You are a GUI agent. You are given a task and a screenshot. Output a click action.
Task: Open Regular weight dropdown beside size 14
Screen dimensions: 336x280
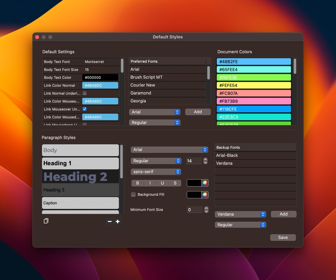click(156, 161)
